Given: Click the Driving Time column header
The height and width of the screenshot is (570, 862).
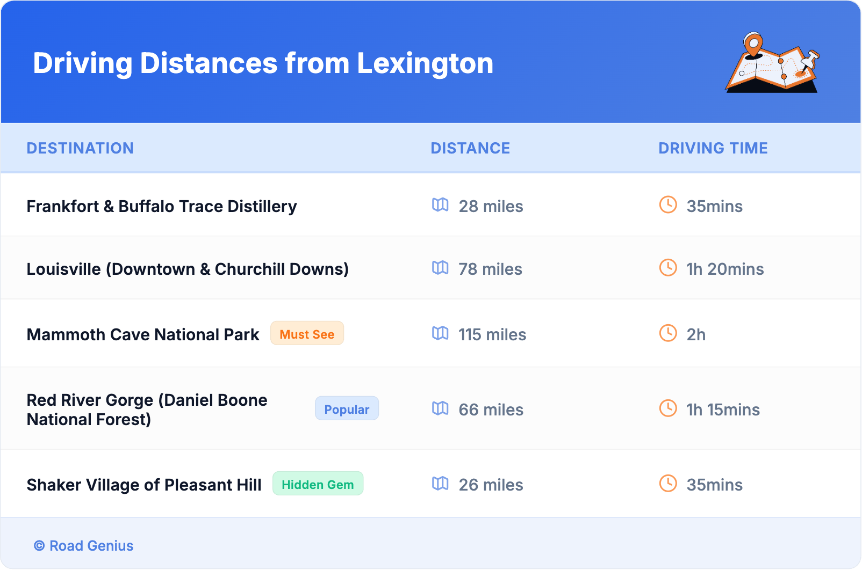Looking at the screenshot, I should (713, 148).
